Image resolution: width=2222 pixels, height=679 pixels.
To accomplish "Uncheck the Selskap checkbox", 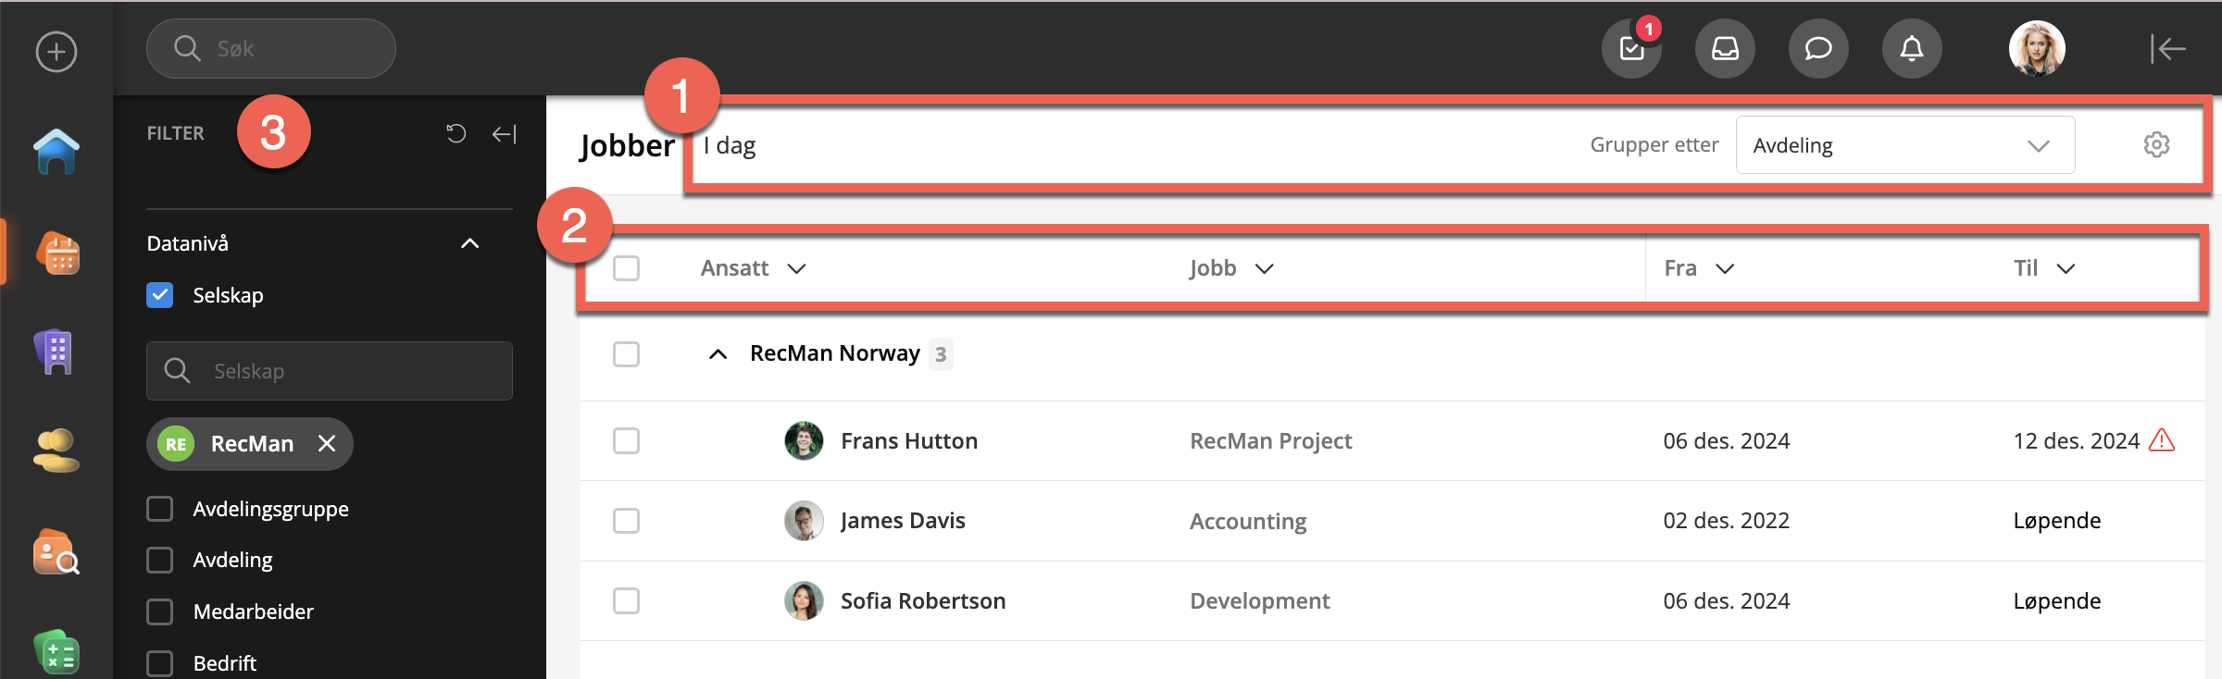I will 160,295.
